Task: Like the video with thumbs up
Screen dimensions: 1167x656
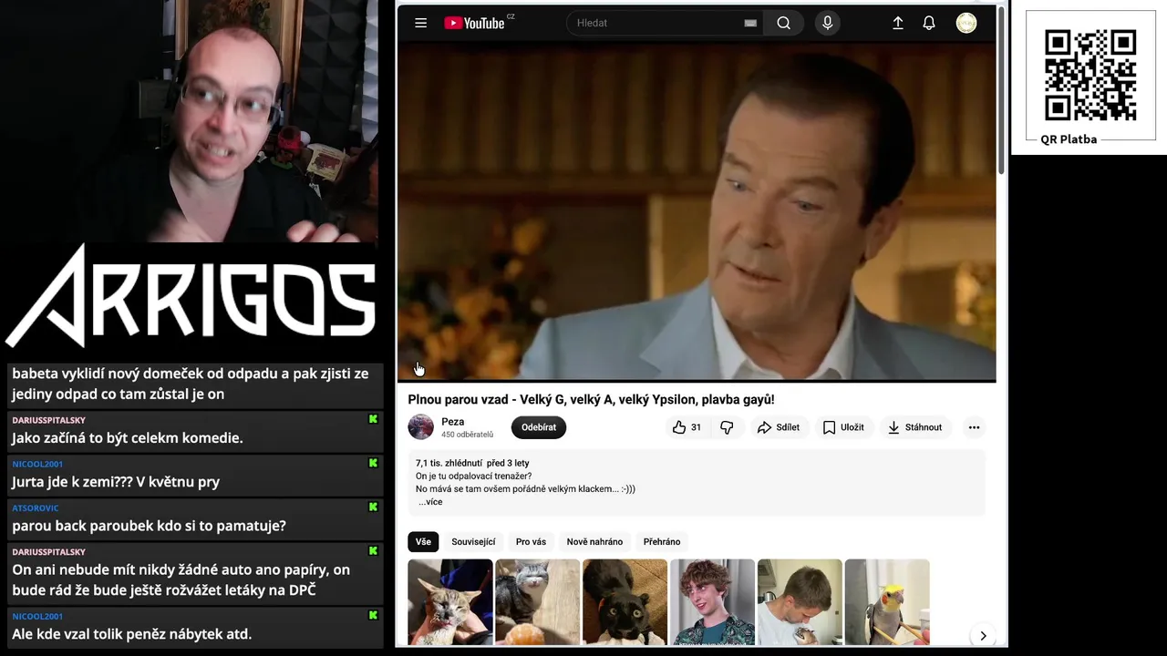Action: pos(687,427)
